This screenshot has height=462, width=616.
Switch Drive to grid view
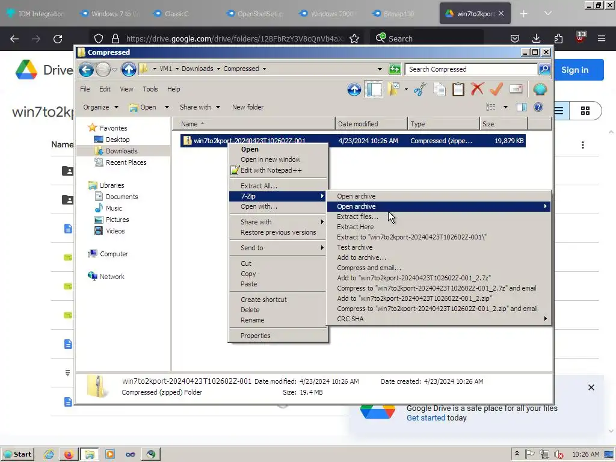[585, 111]
